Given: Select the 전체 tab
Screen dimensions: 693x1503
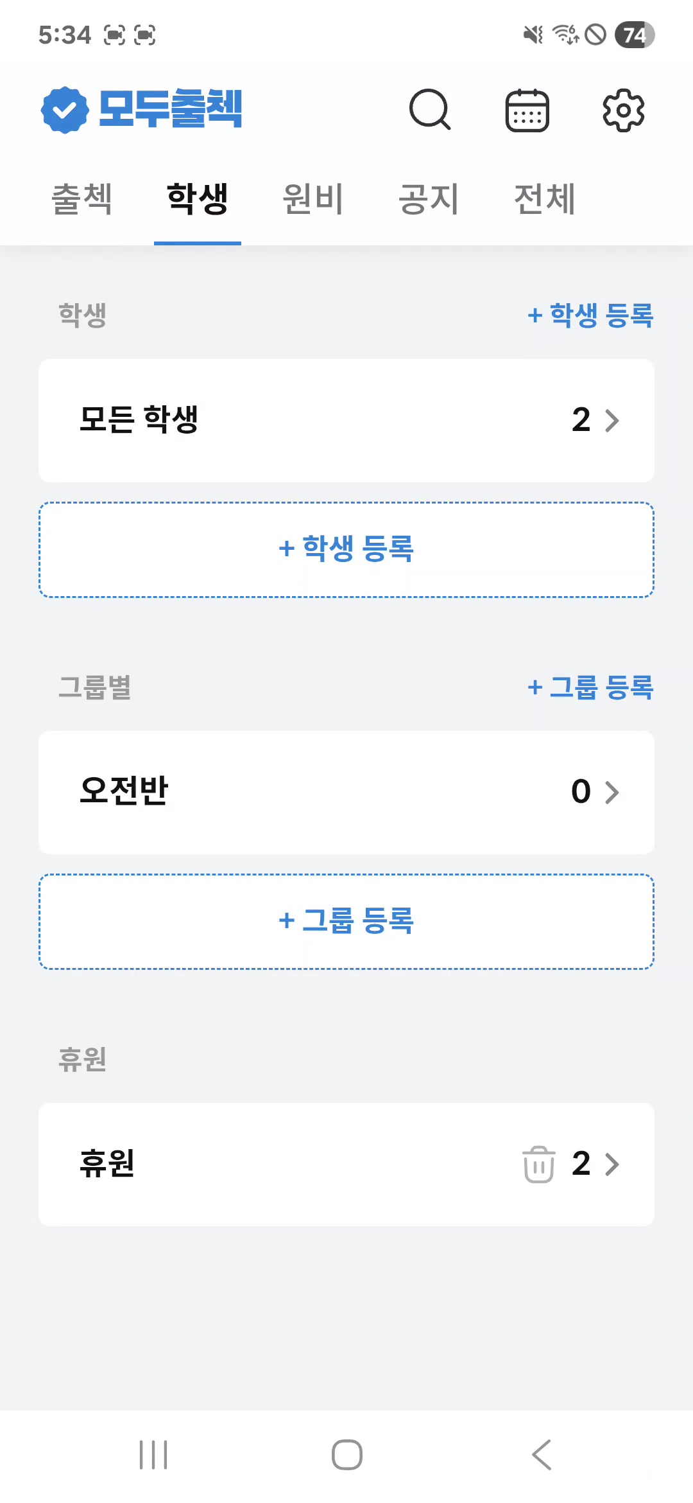Looking at the screenshot, I should click(x=544, y=199).
